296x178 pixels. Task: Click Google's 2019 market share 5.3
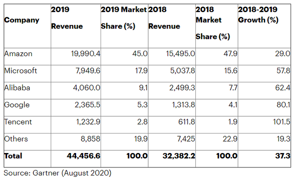point(142,105)
